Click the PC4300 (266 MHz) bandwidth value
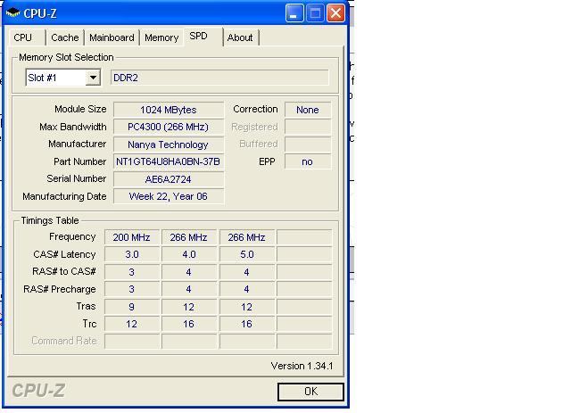Viewport: 571px width, 413px height. 169,127
